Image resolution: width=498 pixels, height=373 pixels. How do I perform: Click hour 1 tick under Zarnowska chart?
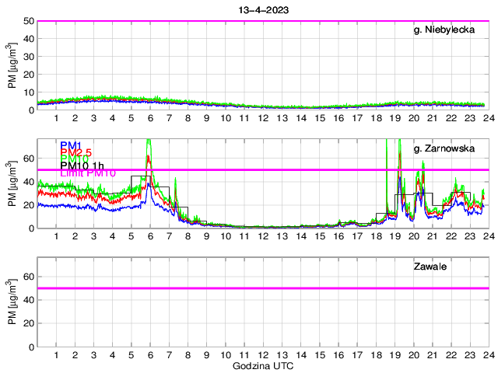(x=57, y=237)
